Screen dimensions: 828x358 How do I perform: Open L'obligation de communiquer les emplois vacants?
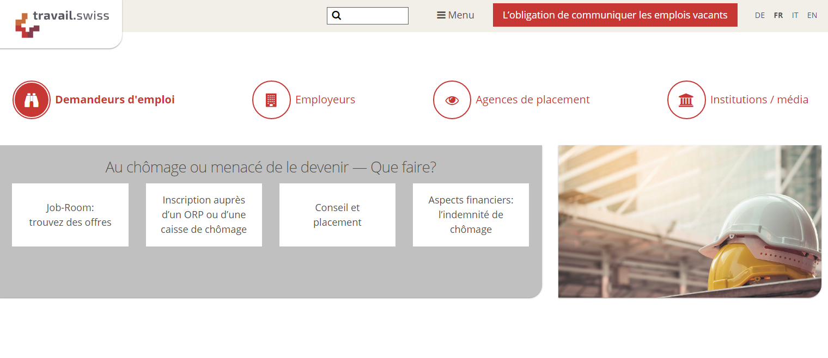point(615,15)
